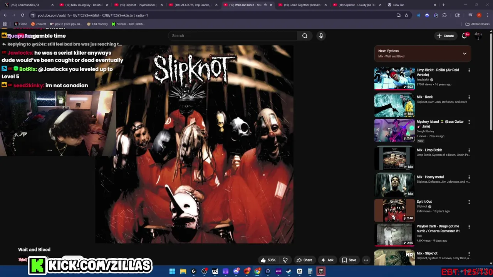Viewport: 493px width, 277px height.
Task: Click into the YouTube search field
Action: 232,36
